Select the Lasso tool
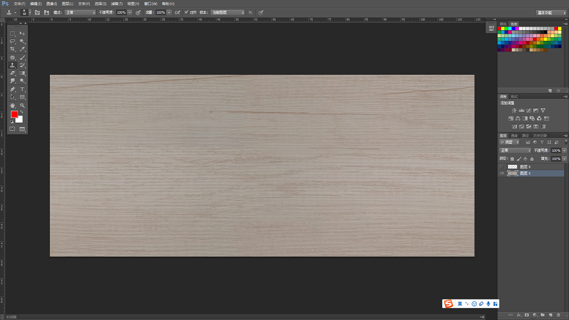The width and height of the screenshot is (569, 320). [12, 41]
